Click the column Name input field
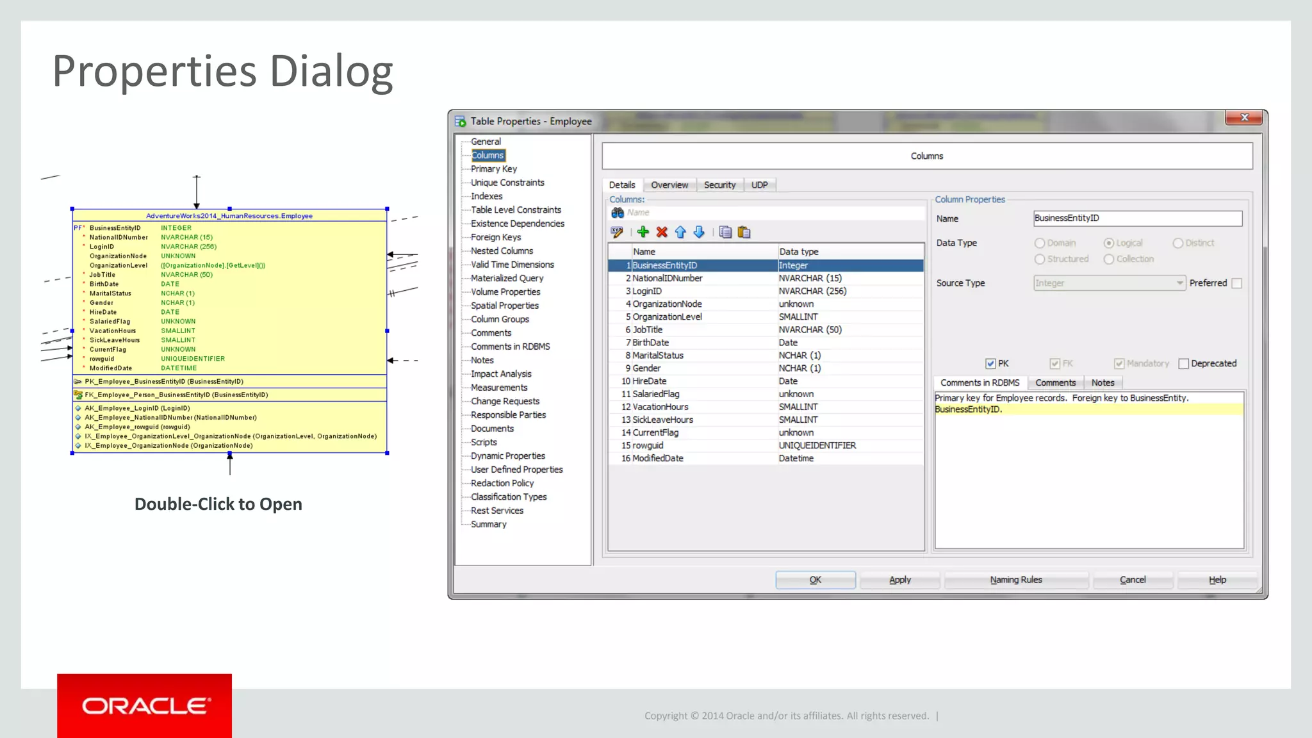 point(1138,218)
